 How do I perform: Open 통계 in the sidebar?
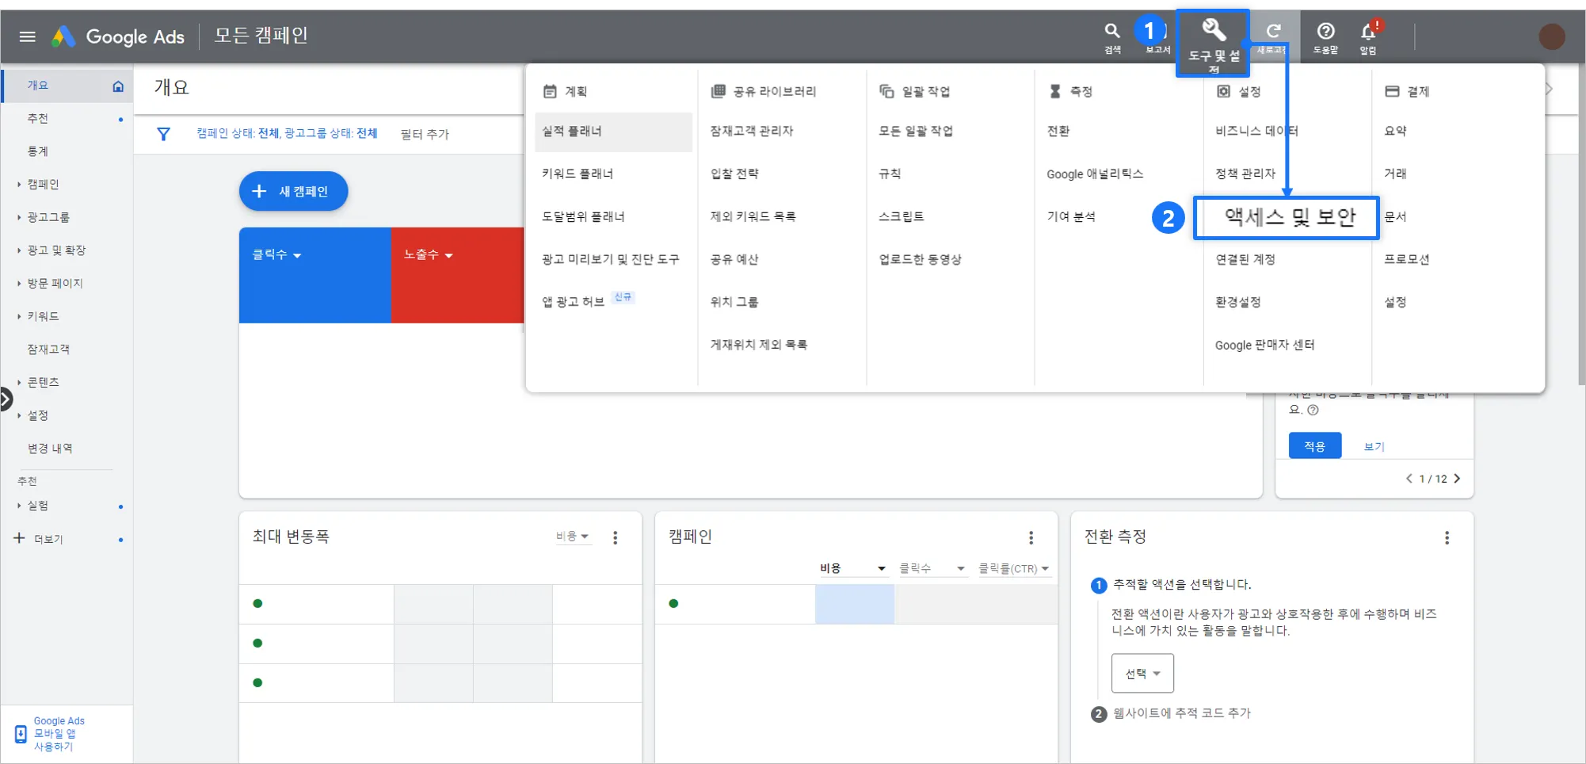(38, 151)
